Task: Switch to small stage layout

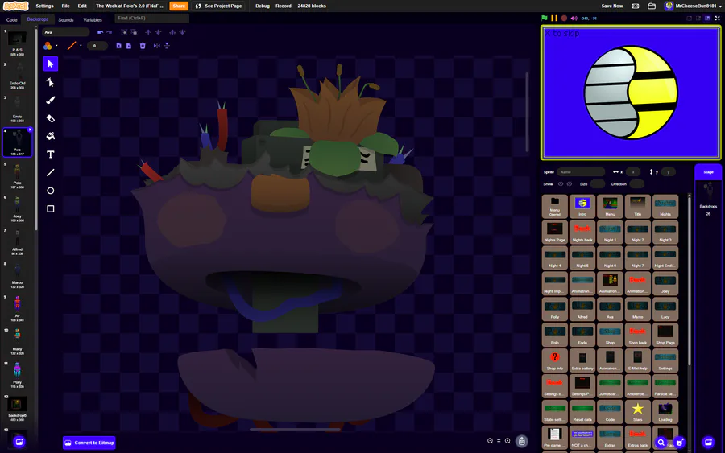Action: coord(689,18)
